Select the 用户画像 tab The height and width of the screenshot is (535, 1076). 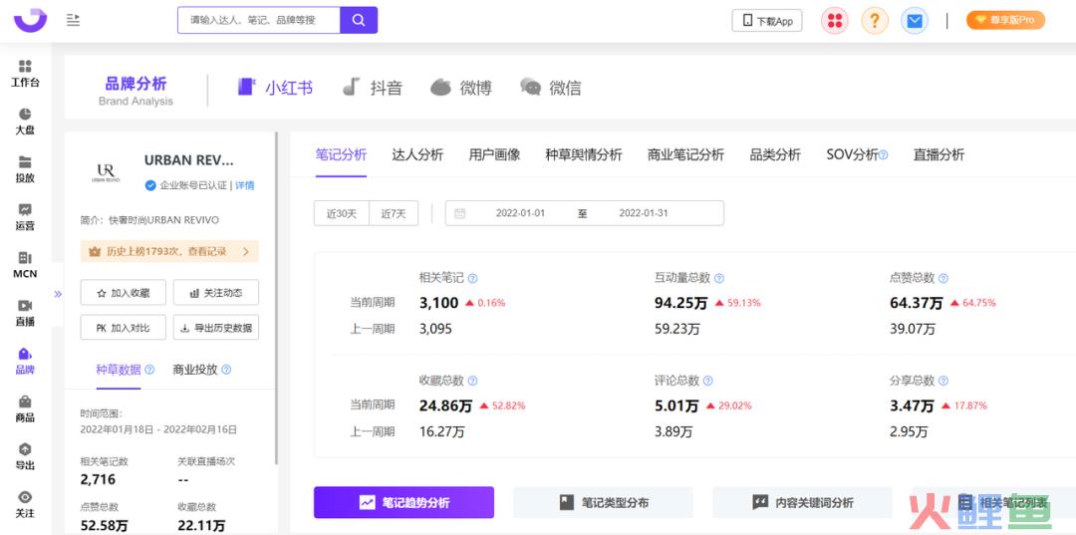[495, 155]
